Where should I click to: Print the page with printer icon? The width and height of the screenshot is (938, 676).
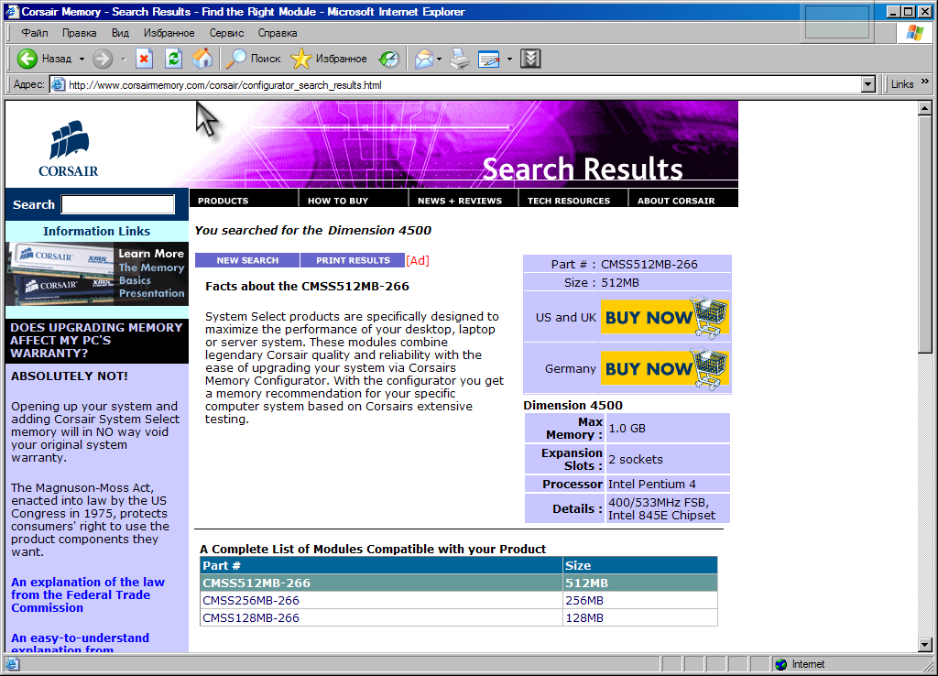(460, 59)
